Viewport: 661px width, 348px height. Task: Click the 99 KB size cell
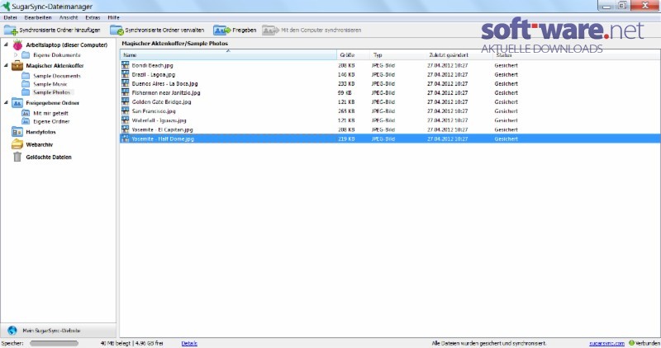(x=345, y=92)
